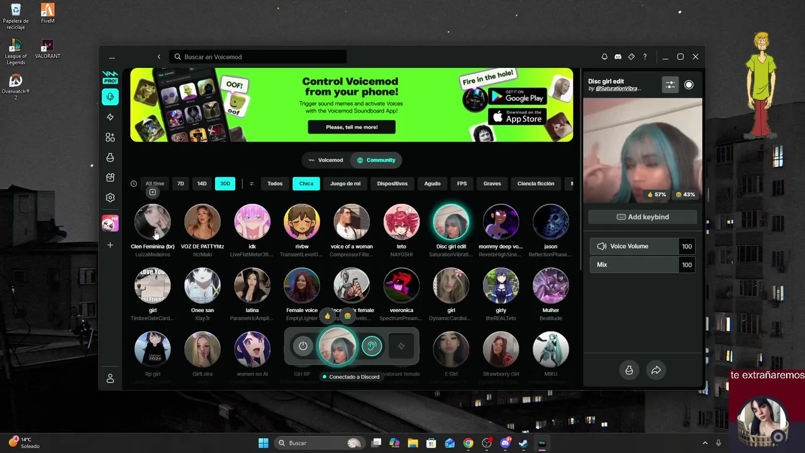Toggle hear myself ear button
The height and width of the screenshot is (453, 805).
tap(372, 346)
